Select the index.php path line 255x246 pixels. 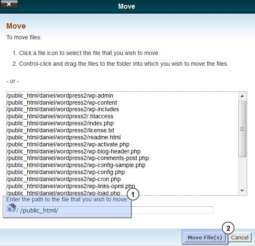coord(60,123)
